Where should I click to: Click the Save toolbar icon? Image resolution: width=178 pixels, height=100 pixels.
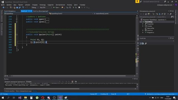[x=17, y=7]
